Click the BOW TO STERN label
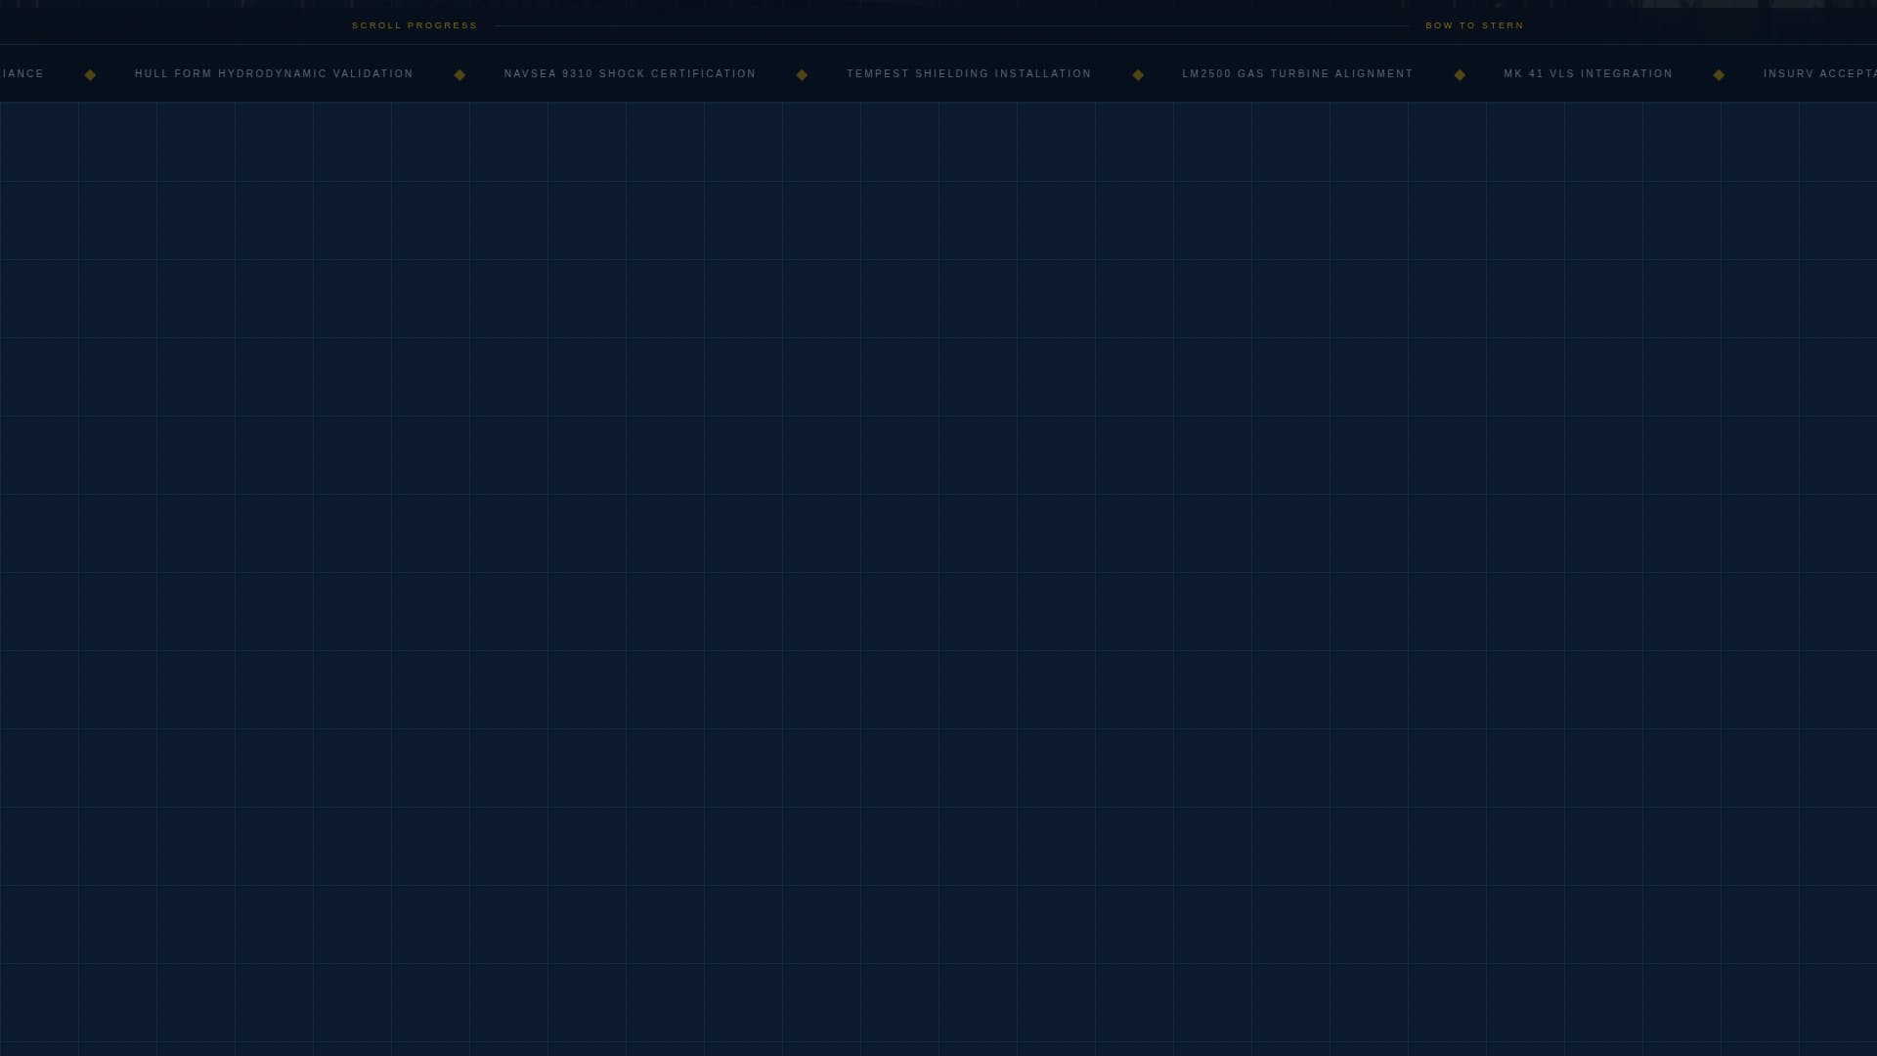Viewport: 1877px width, 1056px height. (x=1474, y=25)
